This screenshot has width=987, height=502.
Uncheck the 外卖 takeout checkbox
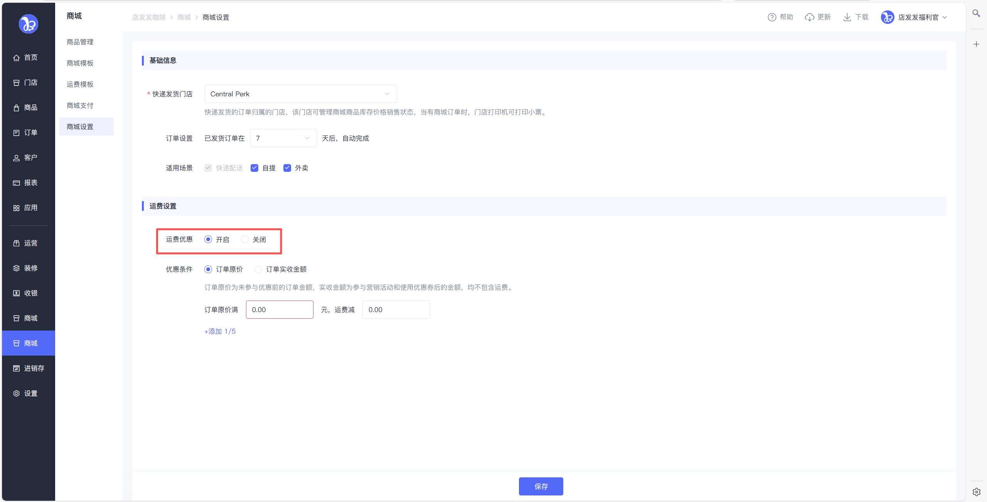point(287,168)
